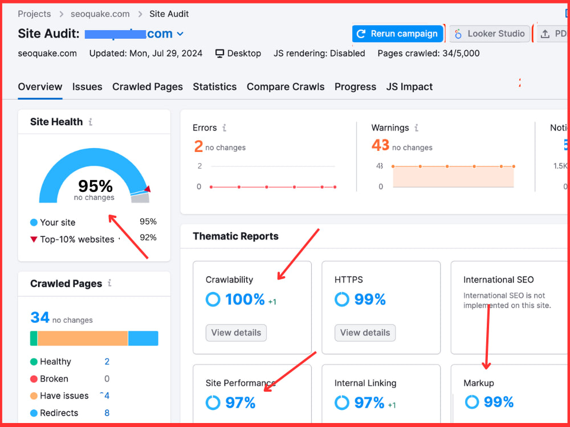Image resolution: width=570 pixels, height=427 pixels.
Task: Click the Internal Linking 97% score
Action: pos(370,403)
